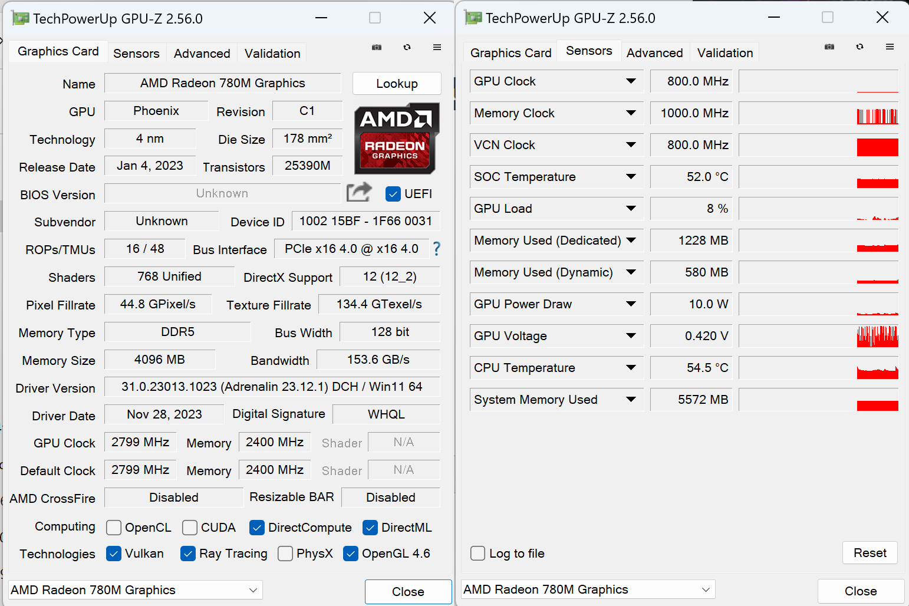This screenshot has height=606, width=909.
Task: Click the Reset button in Sensors window
Action: click(870, 553)
